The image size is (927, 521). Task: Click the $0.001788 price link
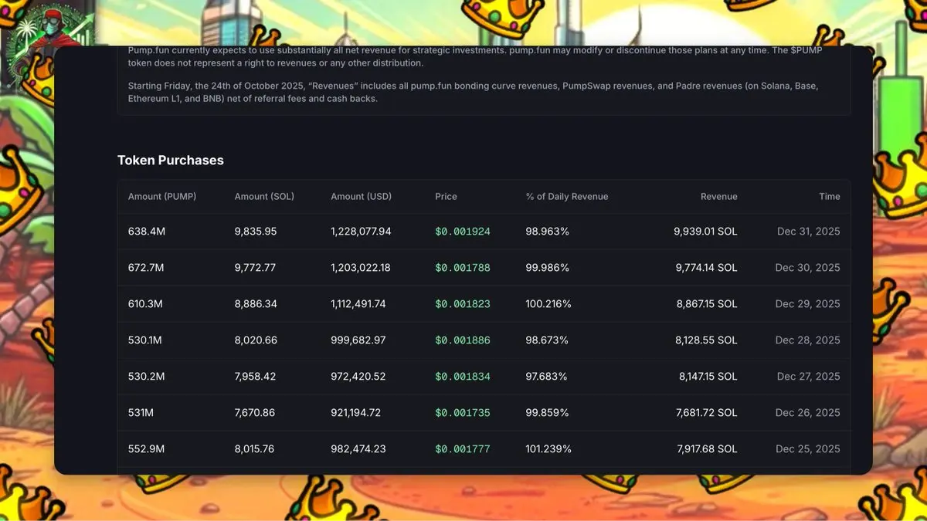(463, 268)
